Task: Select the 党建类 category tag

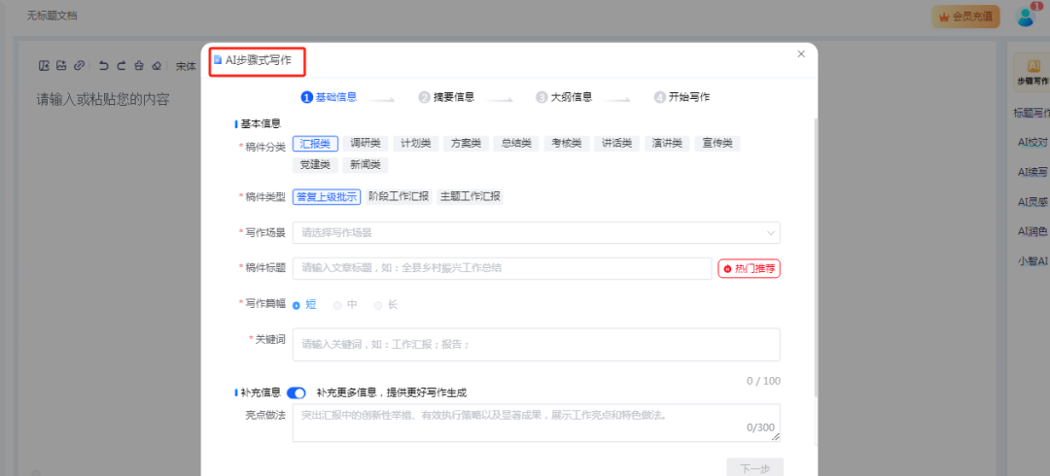Action: tap(315, 165)
